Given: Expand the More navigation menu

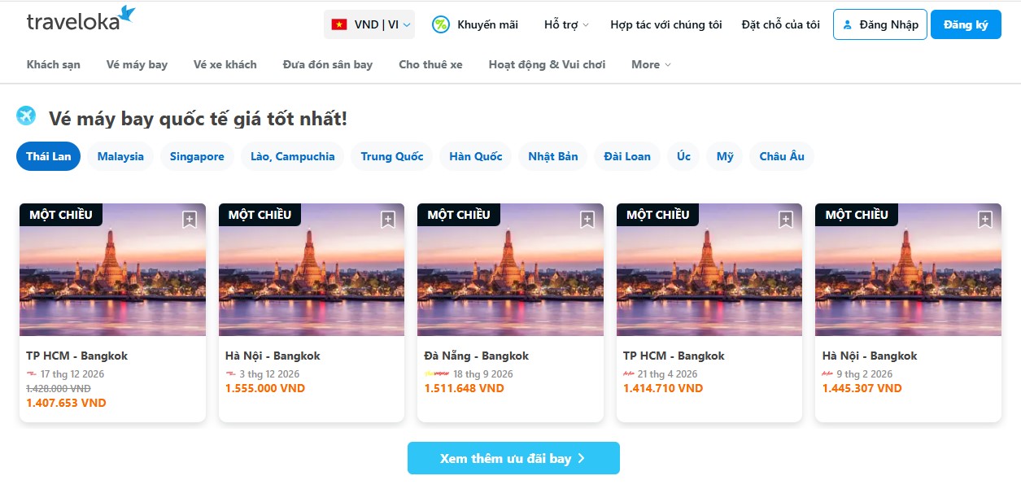Looking at the screenshot, I should click(651, 64).
